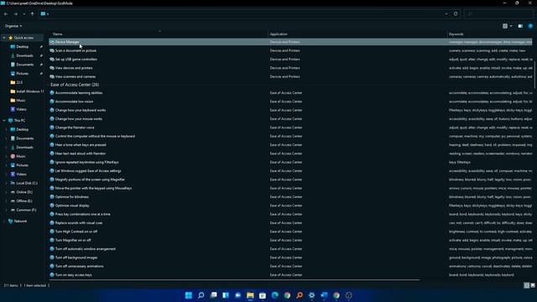
Task: Open the Windows Start button
Action: tap(188, 295)
